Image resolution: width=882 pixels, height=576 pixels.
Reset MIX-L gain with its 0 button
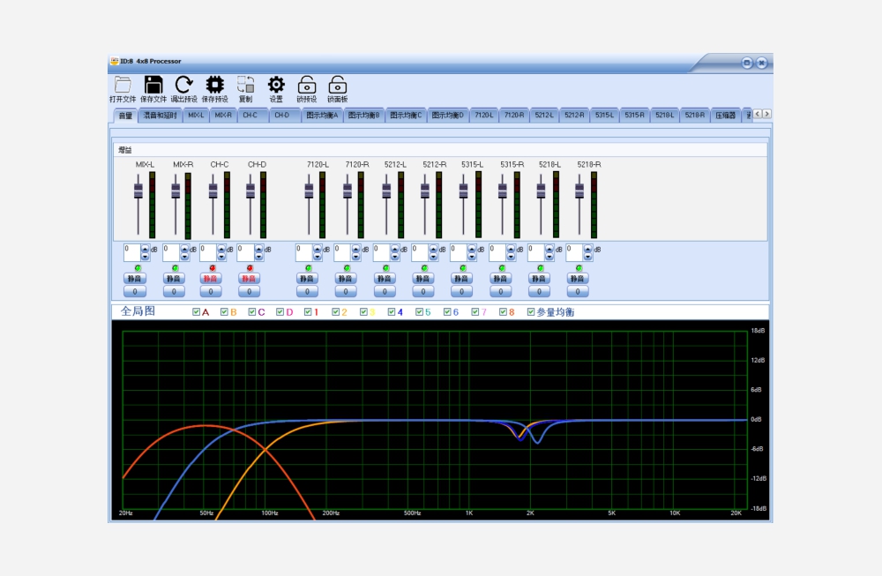click(x=134, y=291)
